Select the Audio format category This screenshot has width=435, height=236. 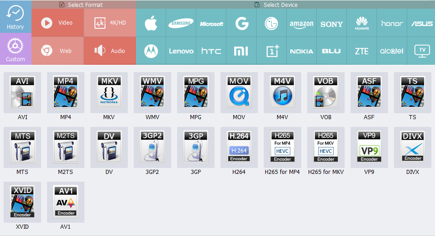click(x=110, y=51)
